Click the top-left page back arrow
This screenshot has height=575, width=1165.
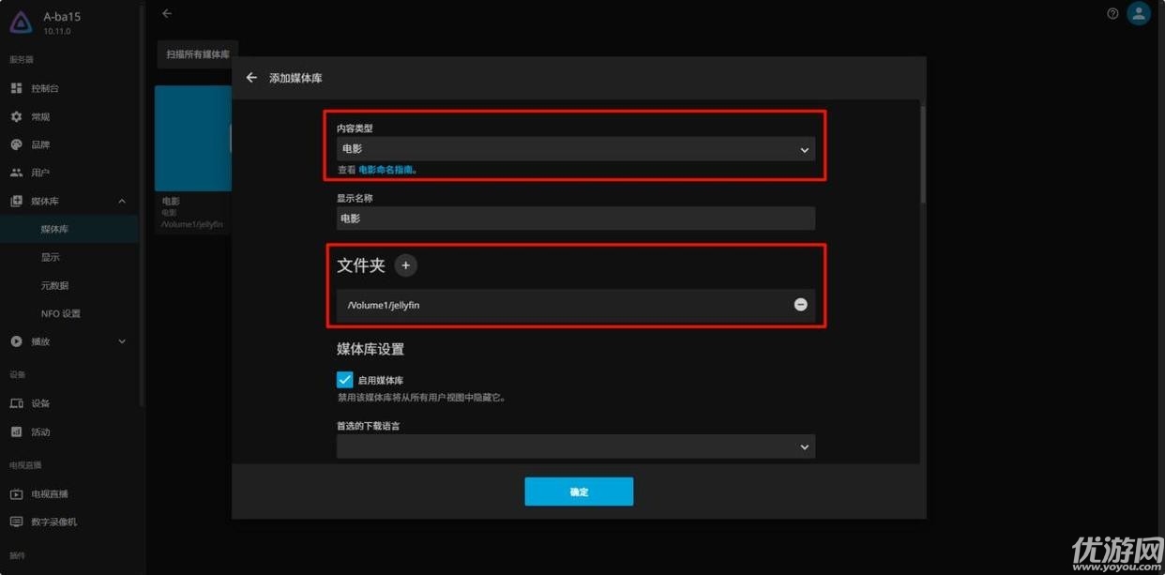coord(167,14)
